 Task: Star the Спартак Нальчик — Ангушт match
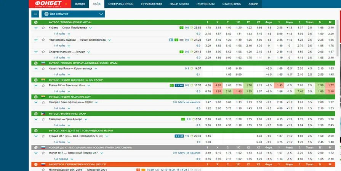click(x=43, y=52)
